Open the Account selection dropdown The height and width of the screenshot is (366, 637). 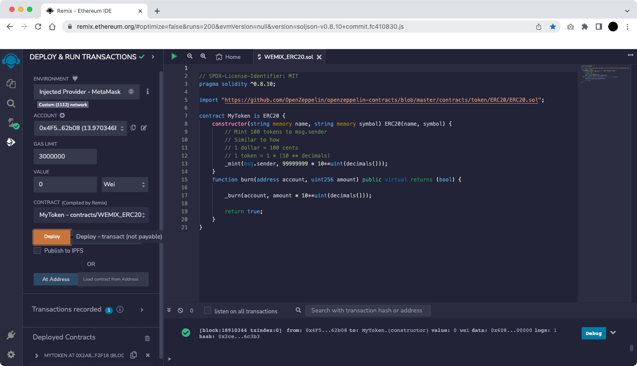(x=80, y=128)
